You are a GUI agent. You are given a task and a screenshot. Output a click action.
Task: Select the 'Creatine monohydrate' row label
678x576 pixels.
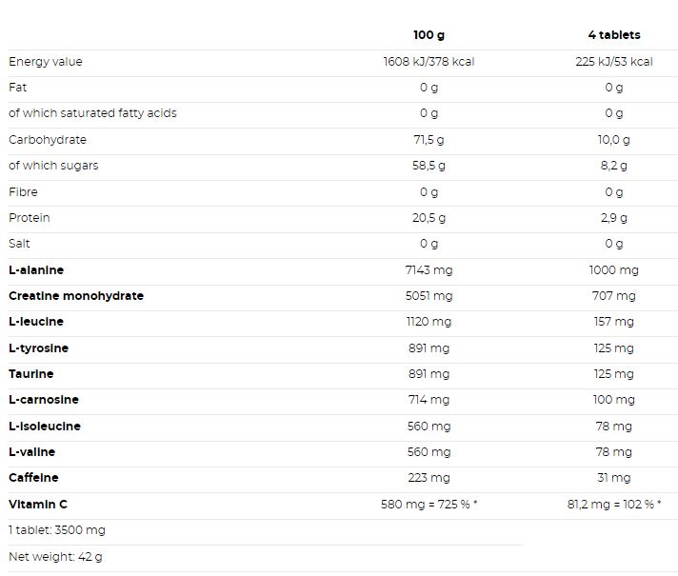point(76,296)
